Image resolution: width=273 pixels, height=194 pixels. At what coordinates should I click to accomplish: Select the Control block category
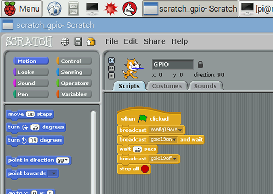click(x=74, y=61)
